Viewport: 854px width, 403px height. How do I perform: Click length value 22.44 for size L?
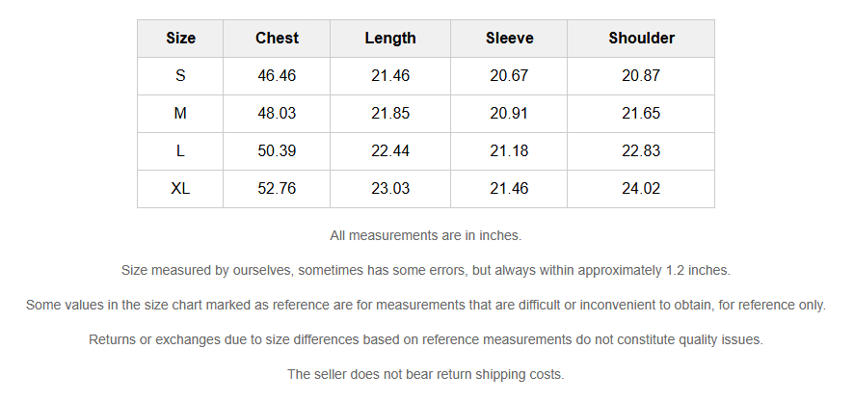390,150
